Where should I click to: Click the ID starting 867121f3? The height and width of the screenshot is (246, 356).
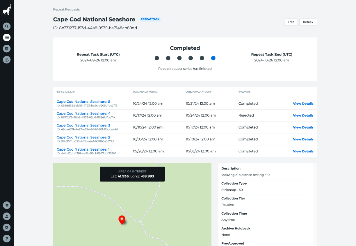86,117
